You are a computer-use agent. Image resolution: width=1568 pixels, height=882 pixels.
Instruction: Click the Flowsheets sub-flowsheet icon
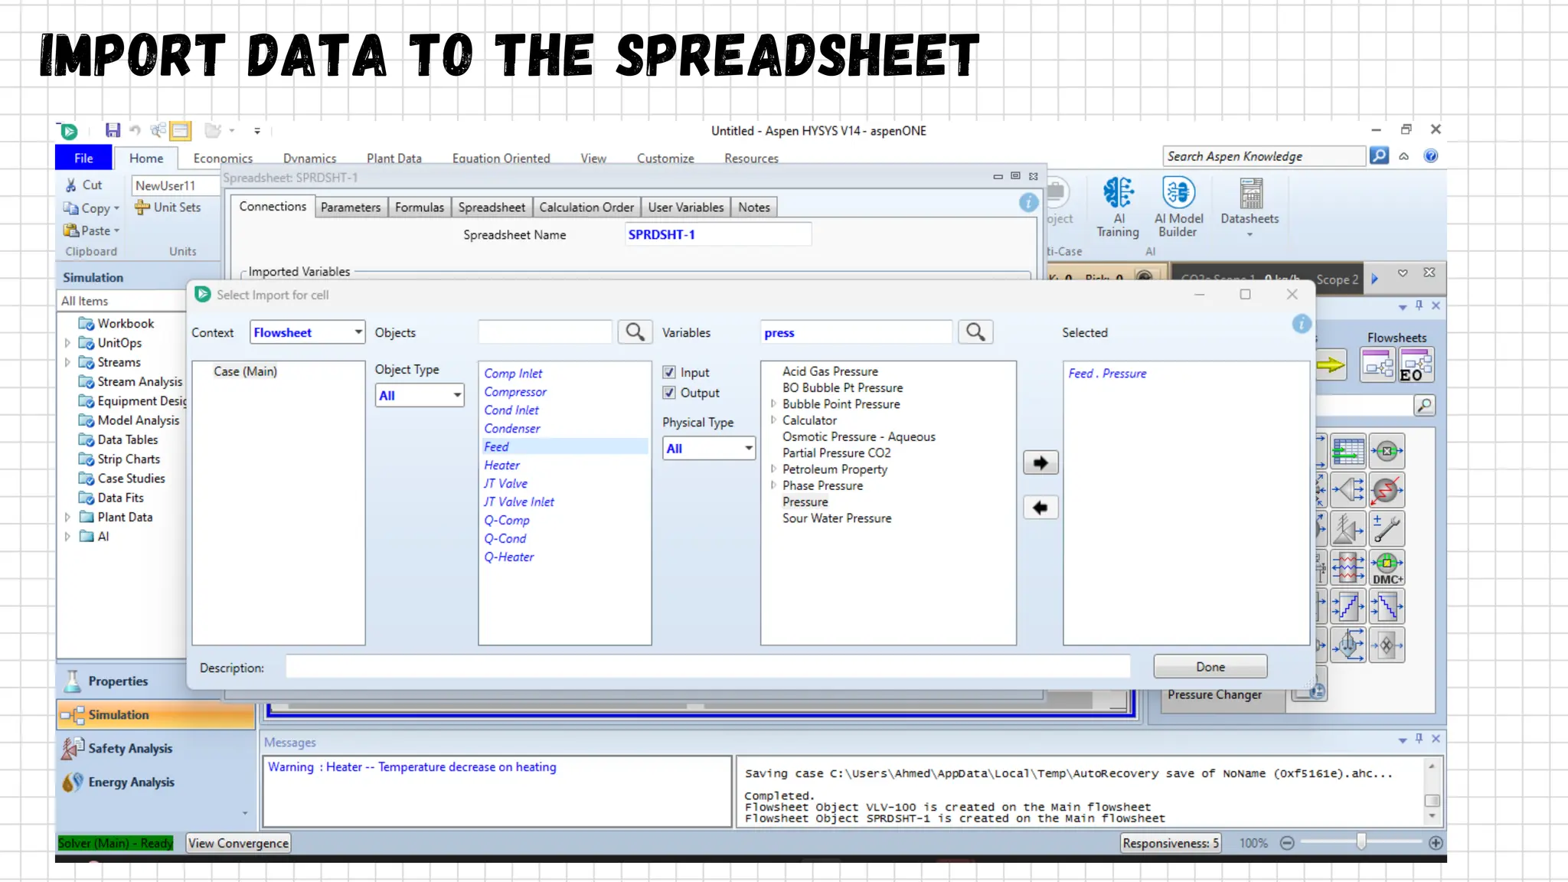pos(1378,365)
